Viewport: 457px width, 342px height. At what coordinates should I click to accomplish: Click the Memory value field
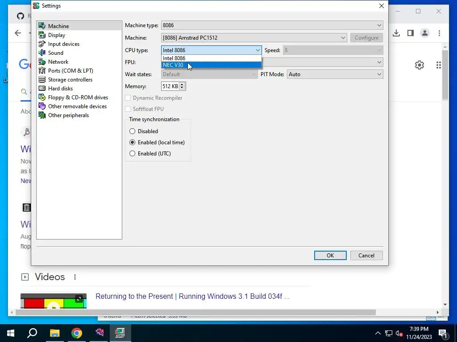(170, 86)
